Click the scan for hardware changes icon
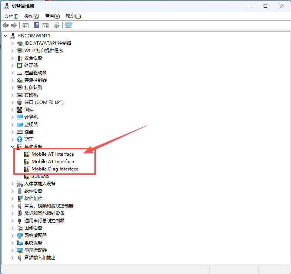The height and width of the screenshot is (274, 291). point(68,25)
